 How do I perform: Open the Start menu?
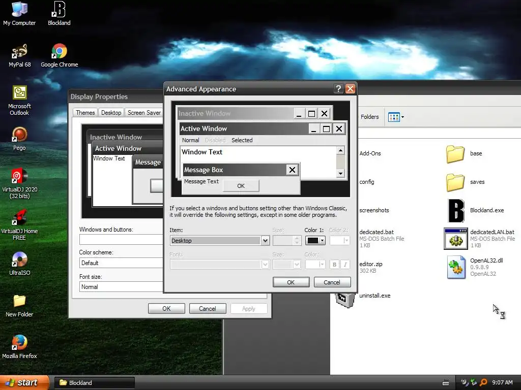click(24, 382)
